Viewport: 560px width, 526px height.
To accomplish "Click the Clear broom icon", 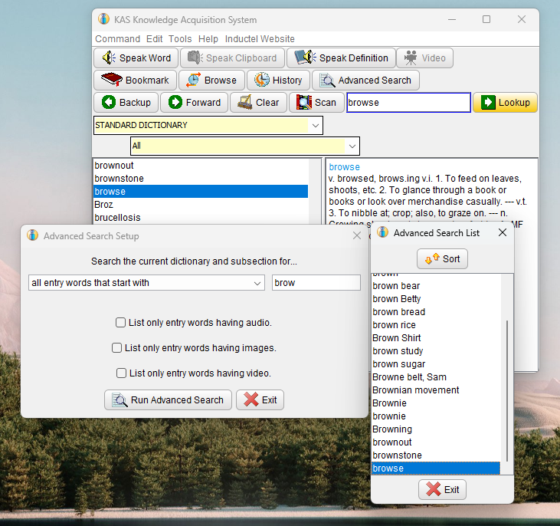I will coord(245,102).
